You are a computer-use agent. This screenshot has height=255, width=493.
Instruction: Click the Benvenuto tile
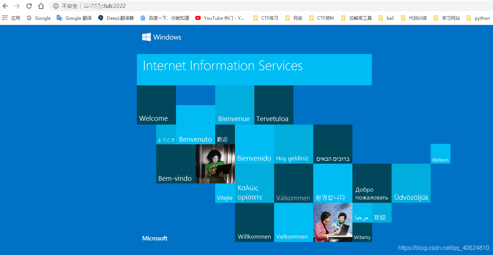click(195, 125)
